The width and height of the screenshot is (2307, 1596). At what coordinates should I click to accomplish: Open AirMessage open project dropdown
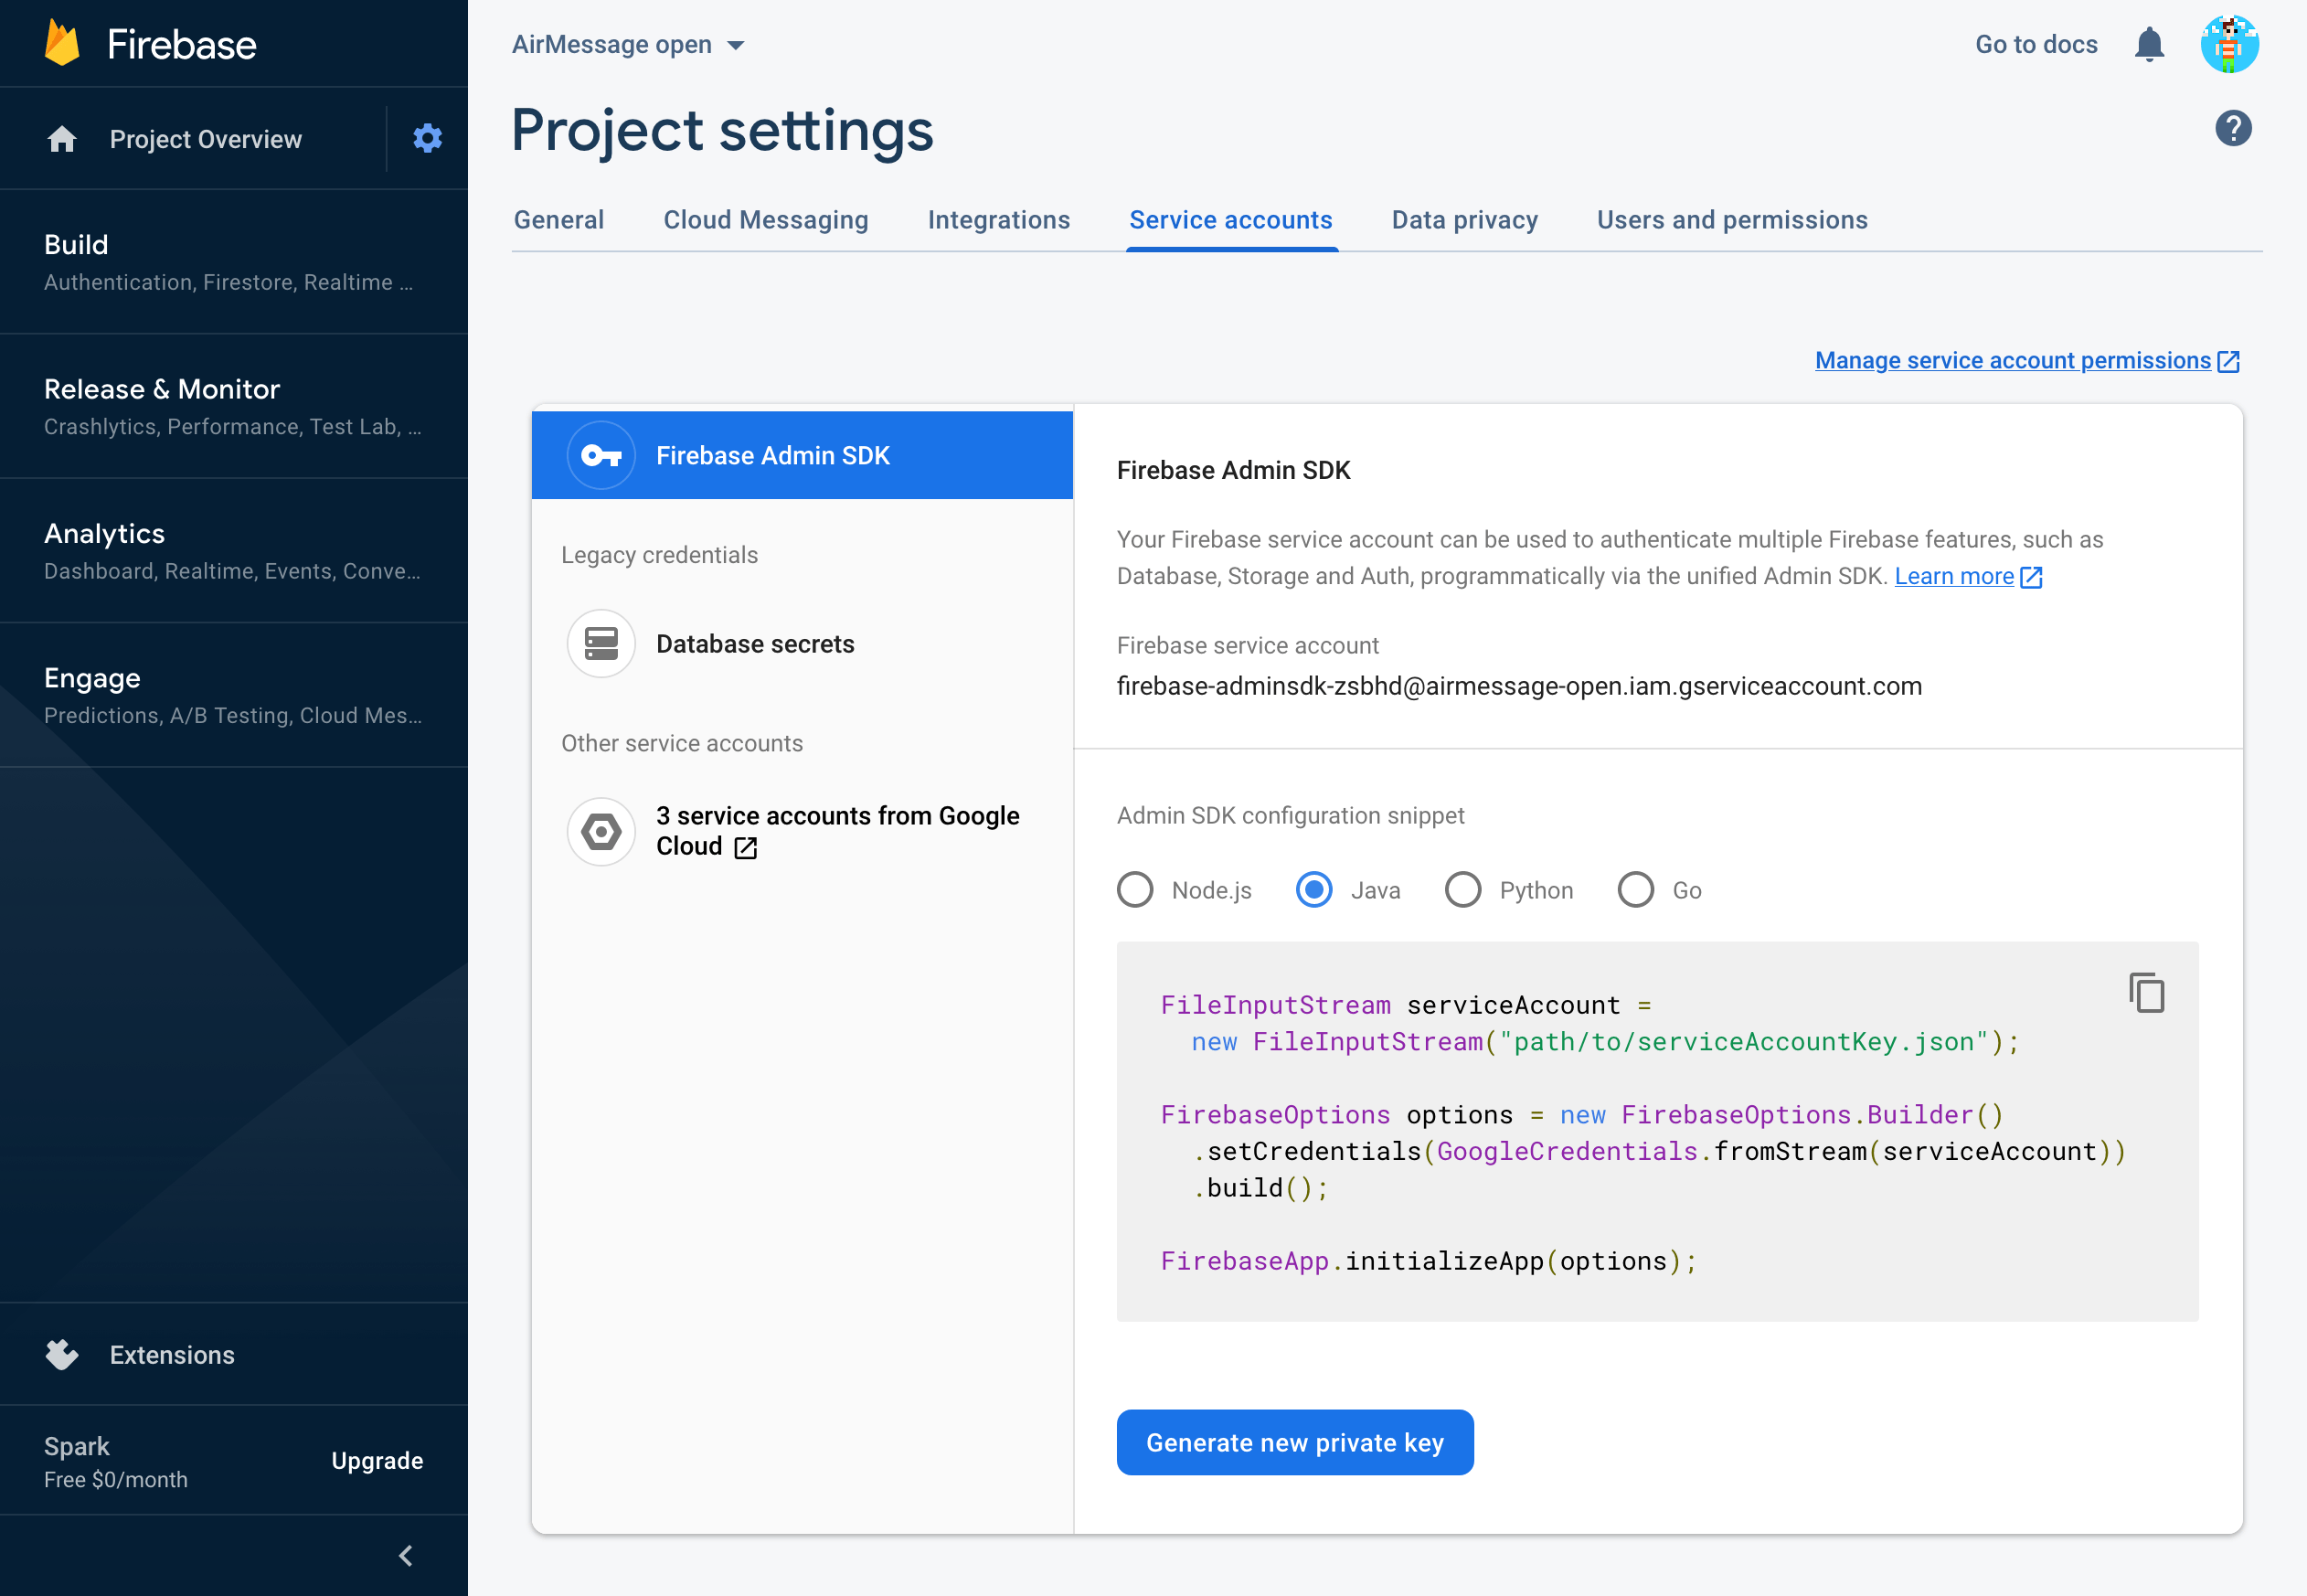coord(628,45)
